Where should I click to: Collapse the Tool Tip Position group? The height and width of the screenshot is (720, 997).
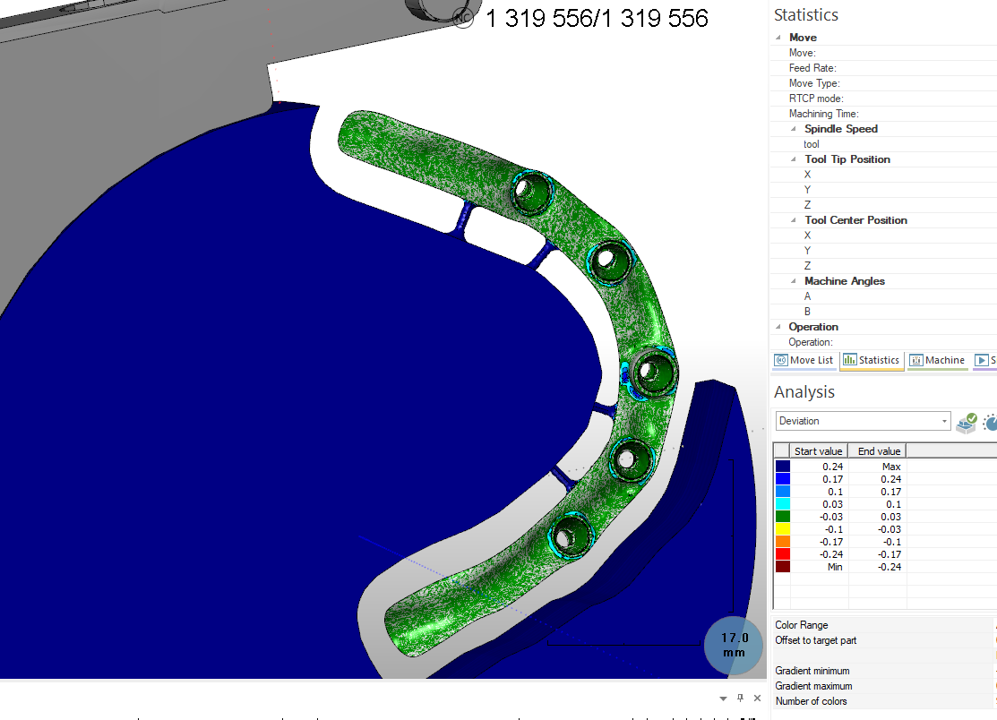point(793,159)
